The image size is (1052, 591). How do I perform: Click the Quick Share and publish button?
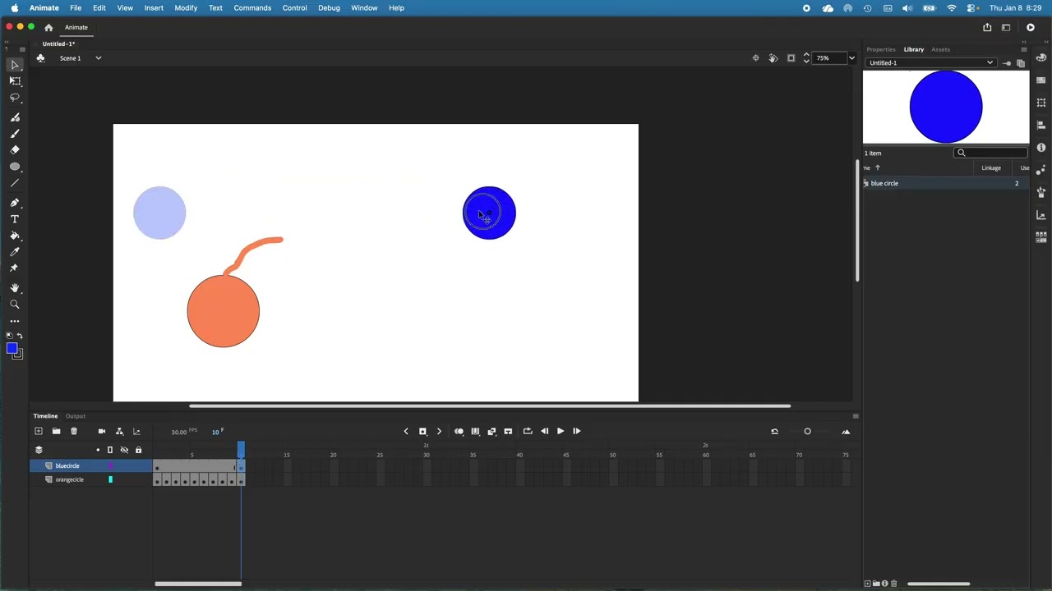987,27
